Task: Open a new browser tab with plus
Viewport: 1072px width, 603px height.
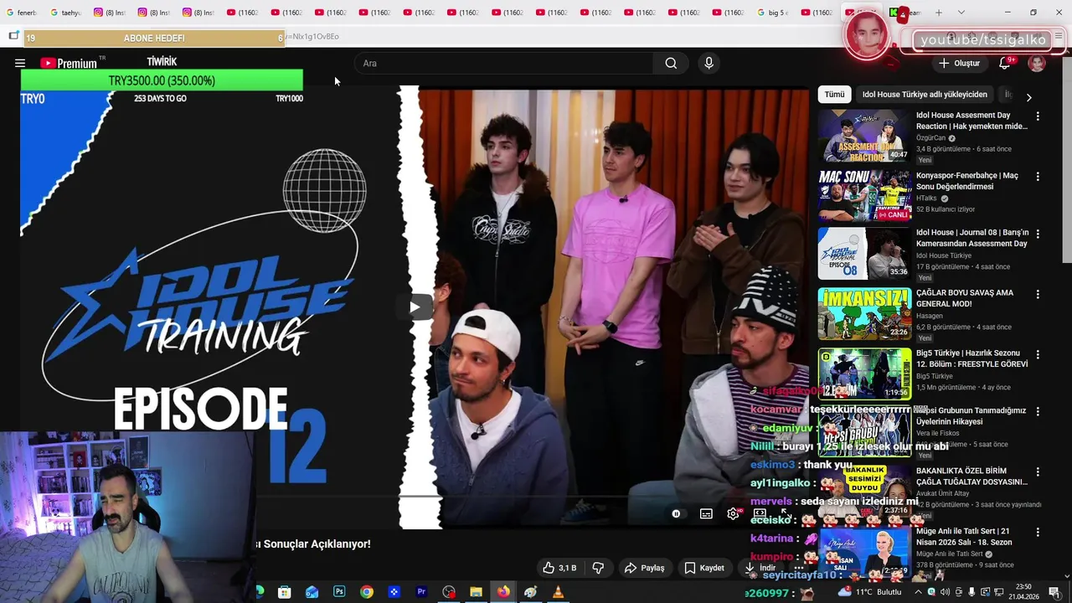Action: click(939, 13)
